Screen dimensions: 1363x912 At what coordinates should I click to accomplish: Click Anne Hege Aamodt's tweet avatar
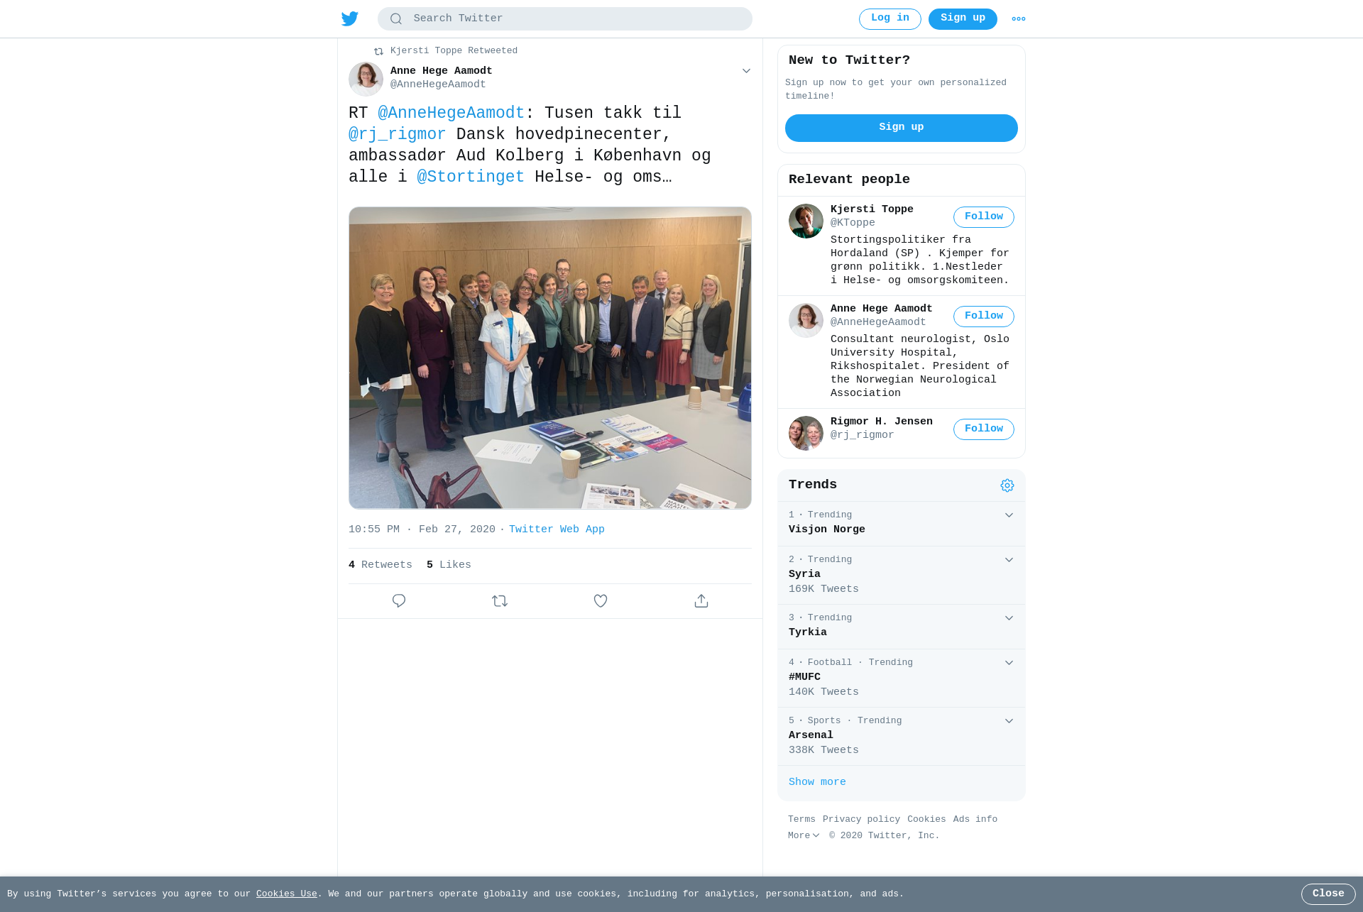(x=366, y=79)
